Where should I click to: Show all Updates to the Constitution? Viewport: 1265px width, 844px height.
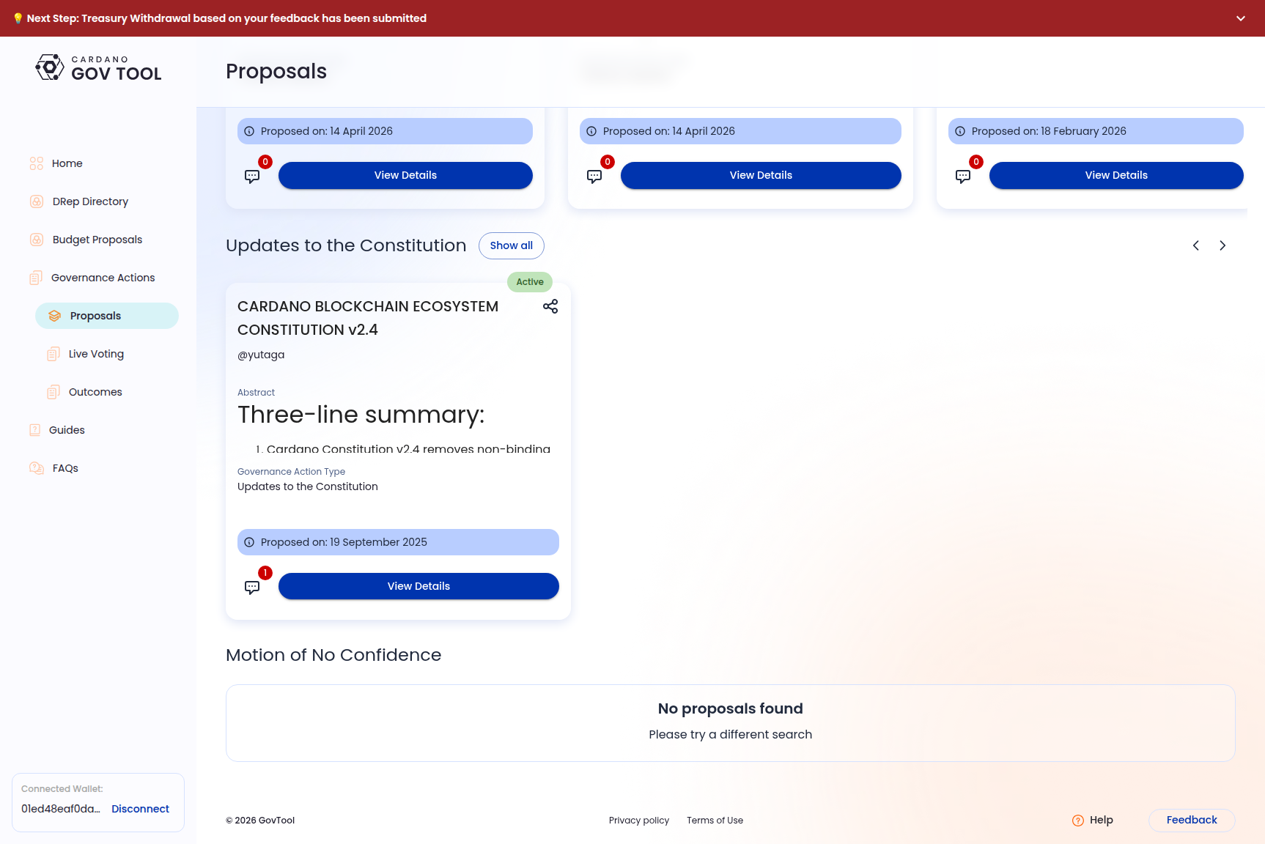[512, 245]
